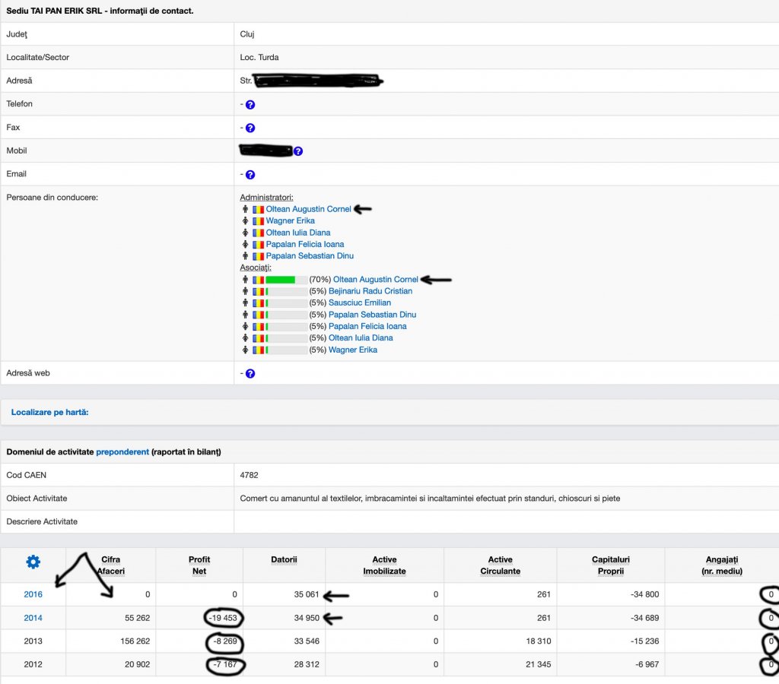Open the table settings gear icon
The width and height of the screenshot is (779, 684).
33,562
